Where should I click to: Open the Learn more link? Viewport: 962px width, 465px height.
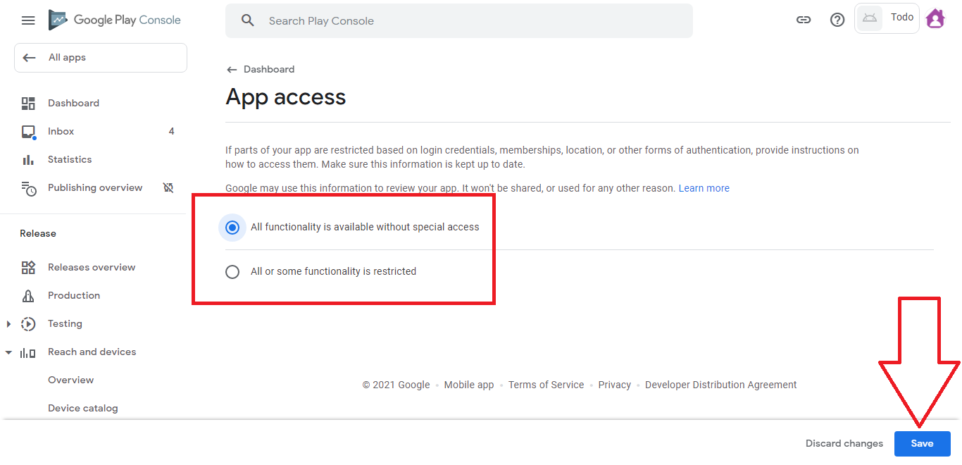(x=704, y=189)
